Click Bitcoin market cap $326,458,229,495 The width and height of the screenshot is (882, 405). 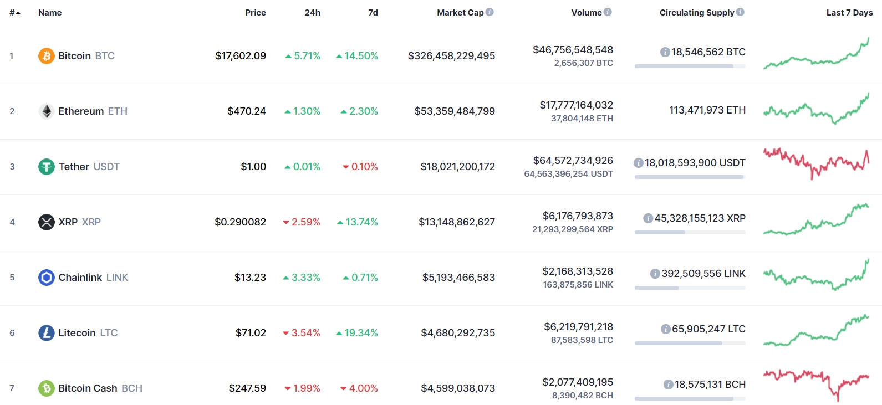point(451,56)
